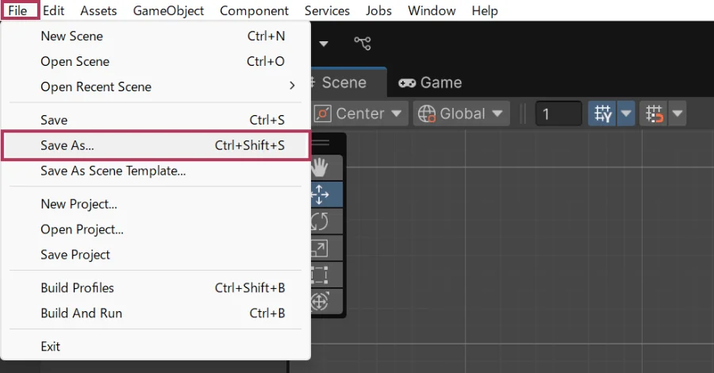Open the GameObject menu
Viewport: 714px width, 373px height.
click(168, 11)
